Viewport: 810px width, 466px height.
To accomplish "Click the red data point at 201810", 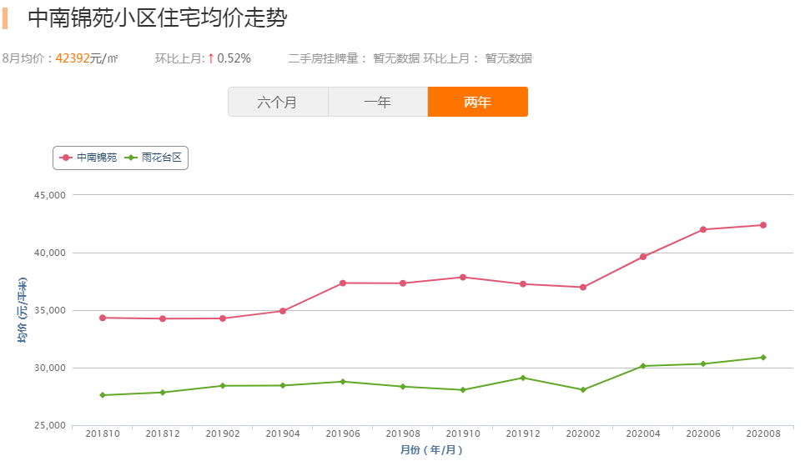I will click(x=103, y=318).
